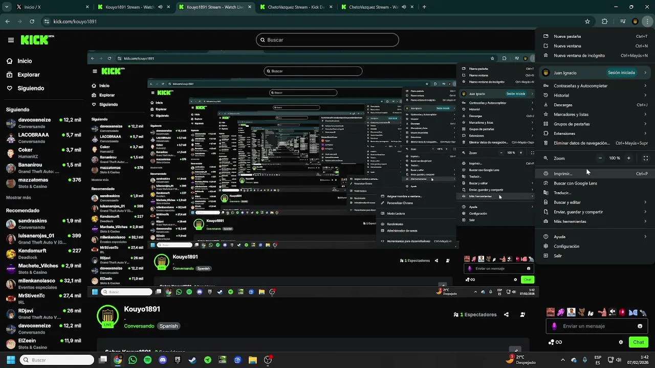Open Kendomurft channel in Recomendado
The height and width of the screenshot is (368, 655).
click(x=43, y=254)
